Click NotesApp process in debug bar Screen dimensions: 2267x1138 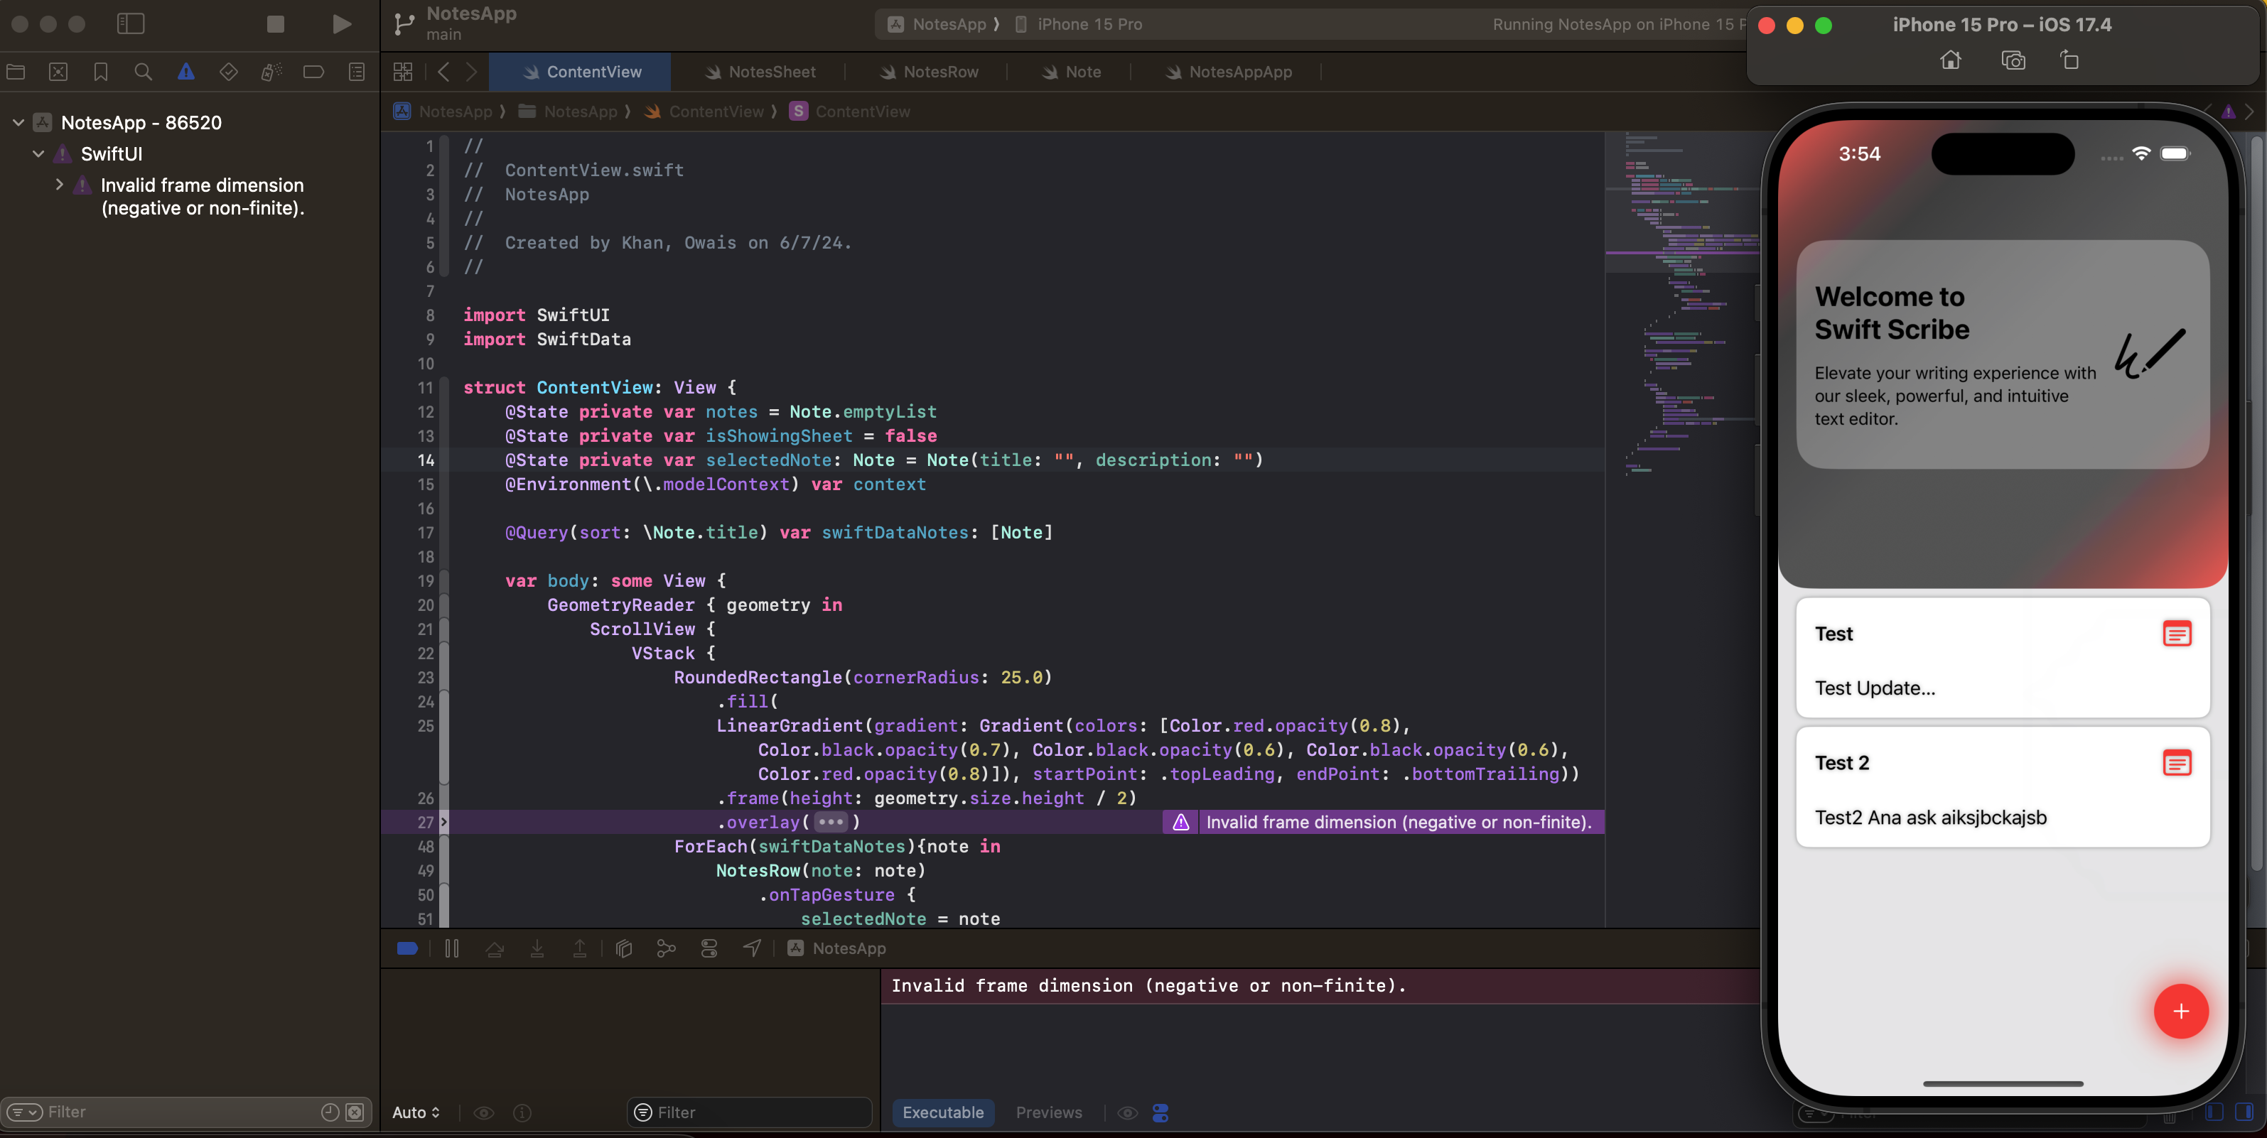click(836, 949)
